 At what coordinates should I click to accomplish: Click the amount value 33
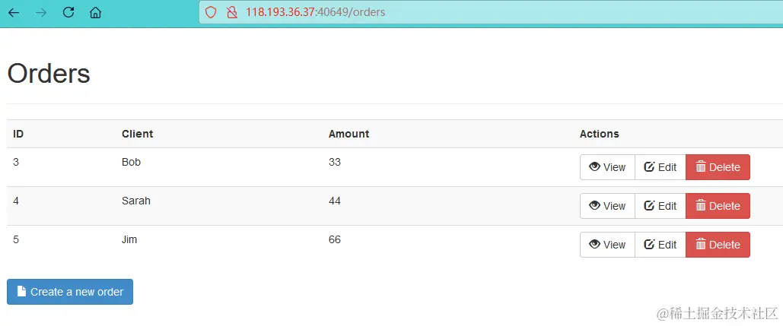335,162
